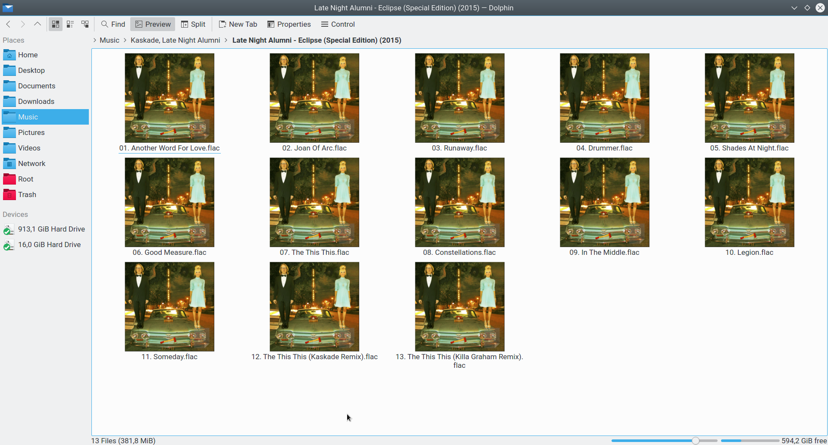
Task: Open Home in Places
Action: click(x=45, y=55)
